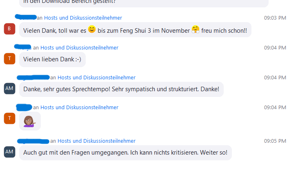Click the 09:05 PM timestamp
Screen dimensions: 289x182
[275, 141]
